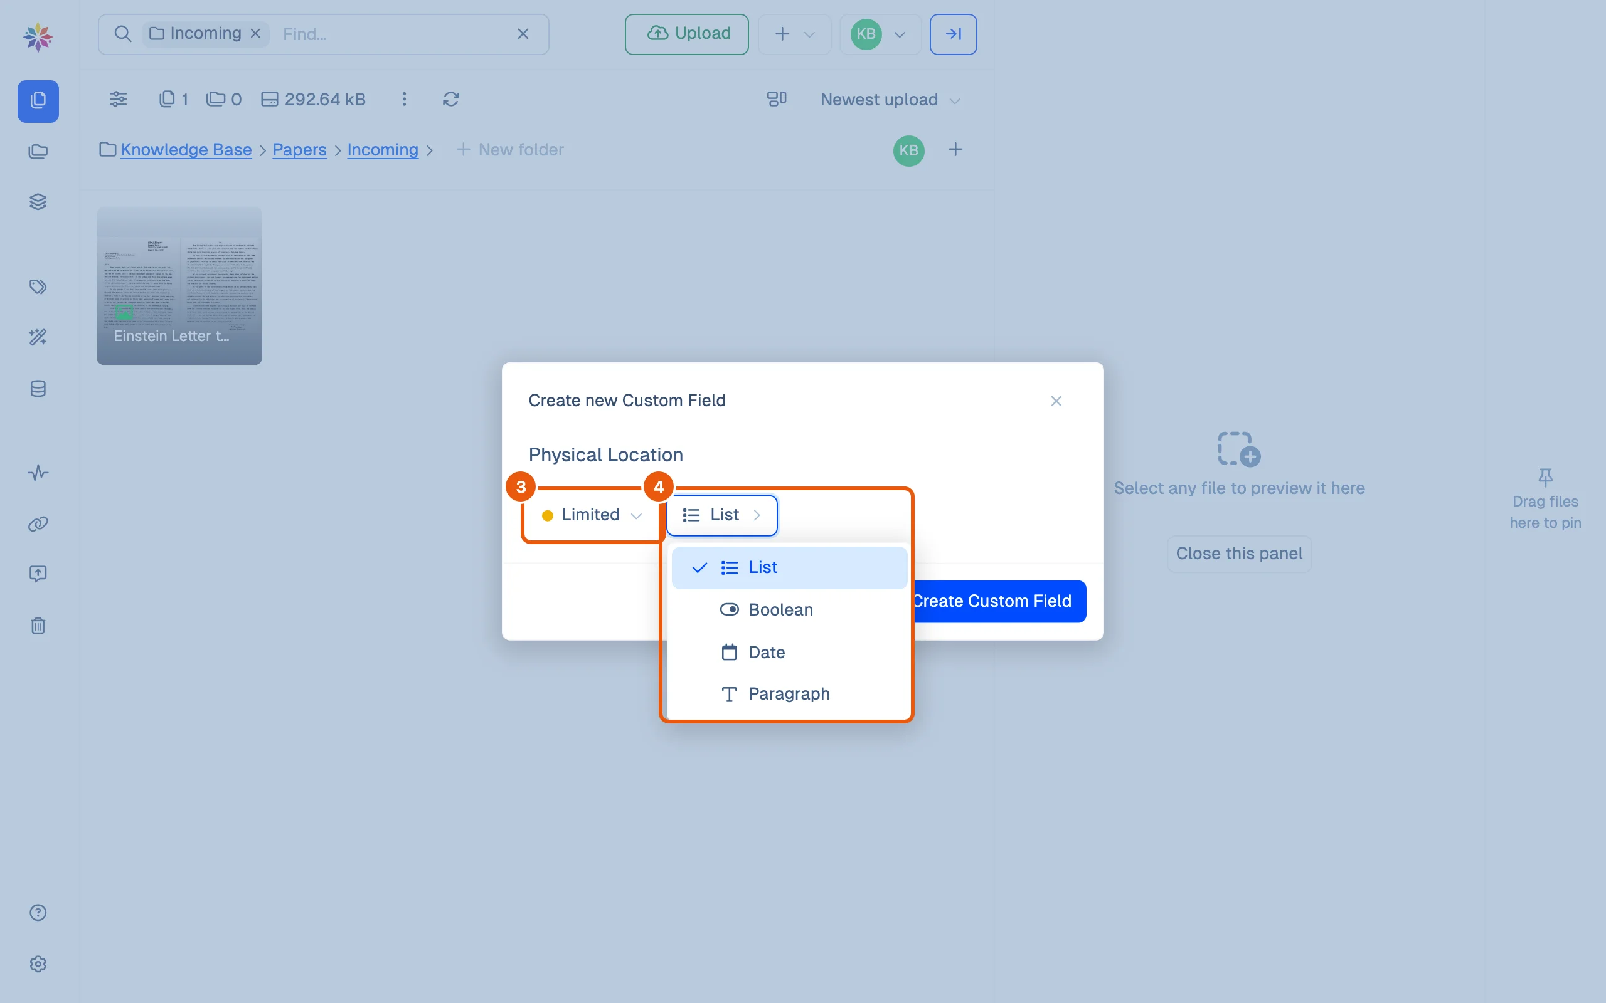Close the Create new Custom Field dialog

(1056, 401)
